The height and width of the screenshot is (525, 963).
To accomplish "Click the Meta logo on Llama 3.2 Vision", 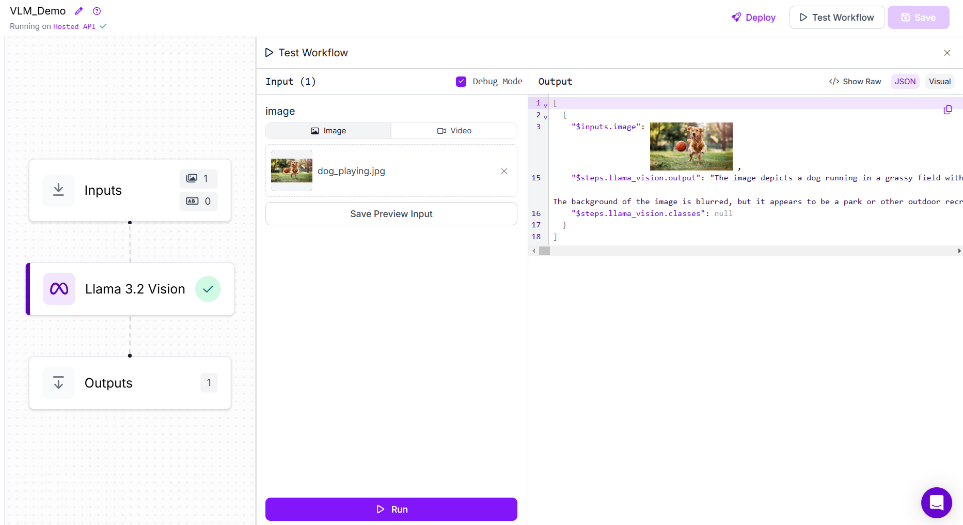I will [x=59, y=289].
